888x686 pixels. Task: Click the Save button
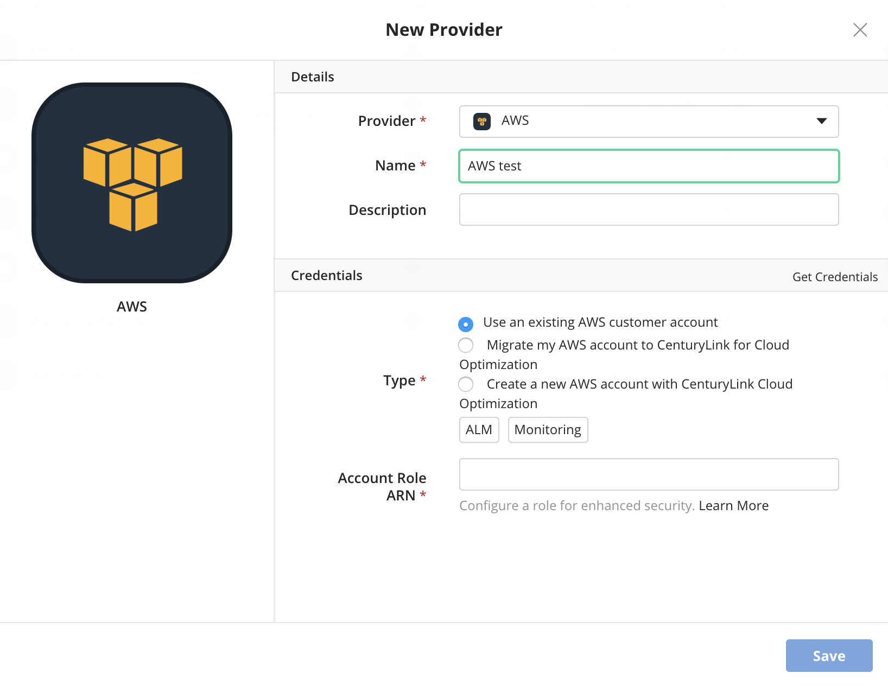pyautogui.click(x=829, y=656)
